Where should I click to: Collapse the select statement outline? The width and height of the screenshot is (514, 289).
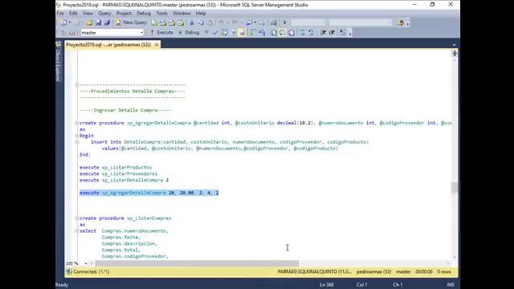tap(77, 231)
